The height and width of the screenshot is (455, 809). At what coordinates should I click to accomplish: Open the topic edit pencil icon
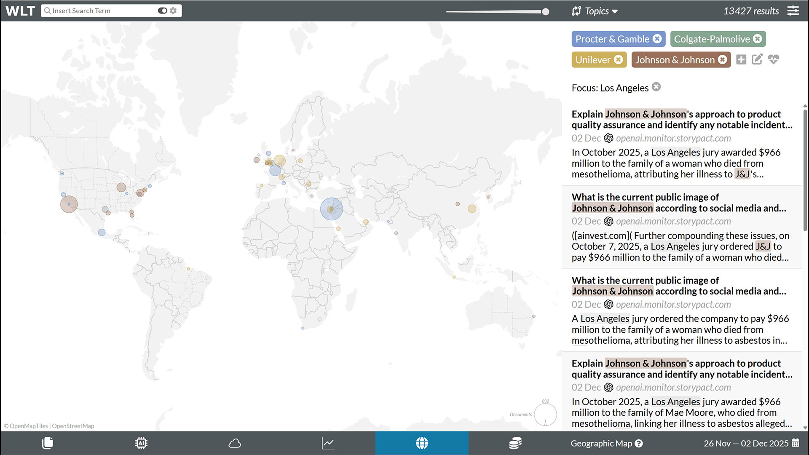click(x=757, y=59)
